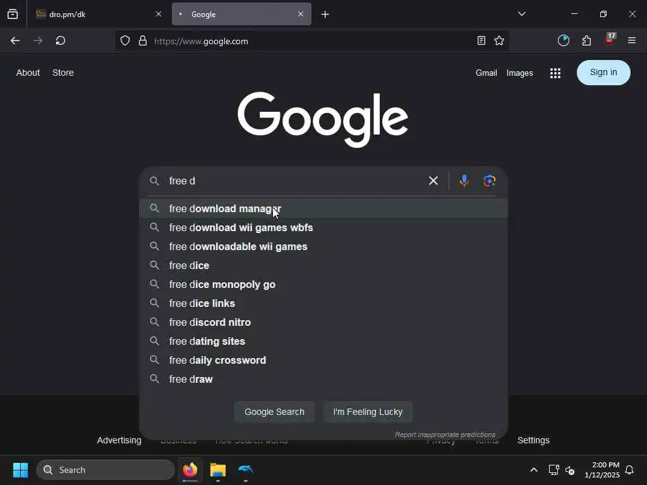Click the Firefox View icon
The height and width of the screenshot is (485, 647).
[13, 14]
